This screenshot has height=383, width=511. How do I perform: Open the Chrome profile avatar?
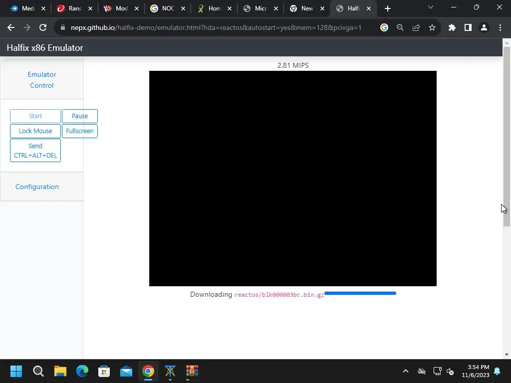pyautogui.click(x=484, y=28)
